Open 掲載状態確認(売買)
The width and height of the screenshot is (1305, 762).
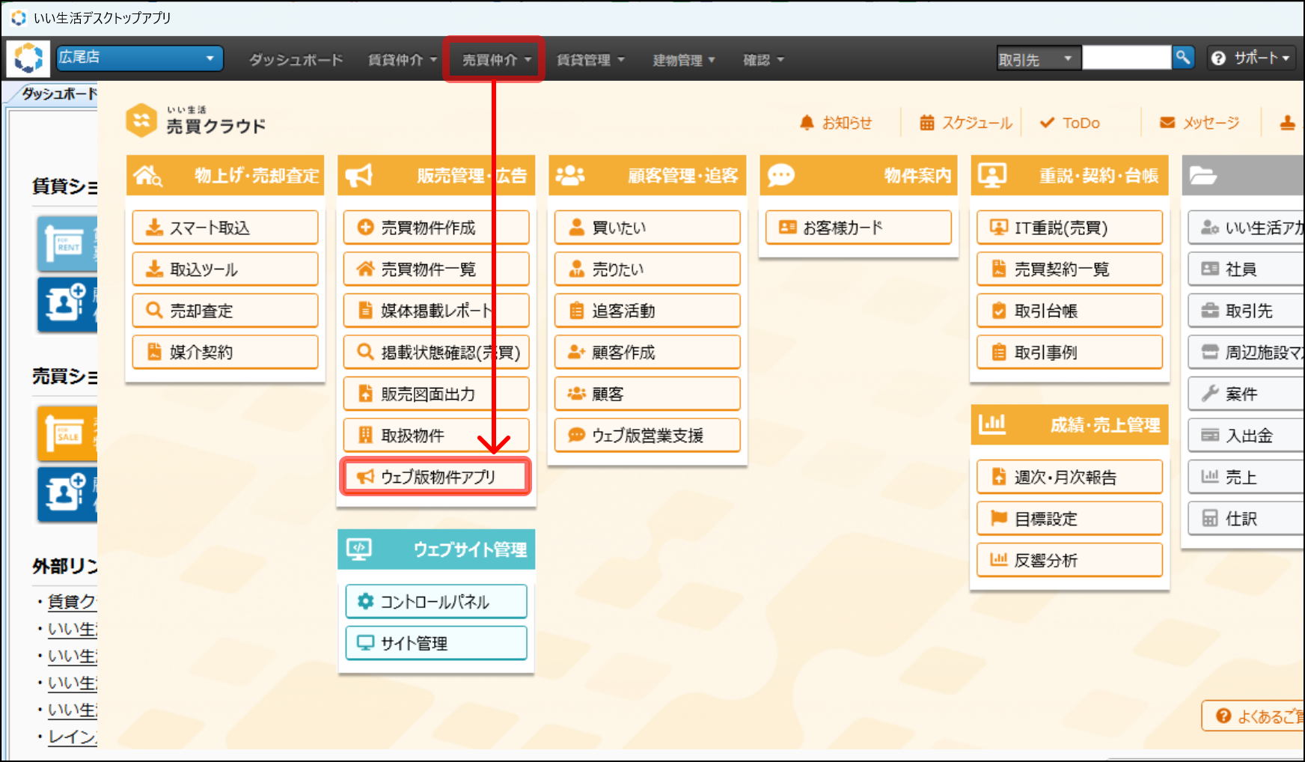coord(436,352)
